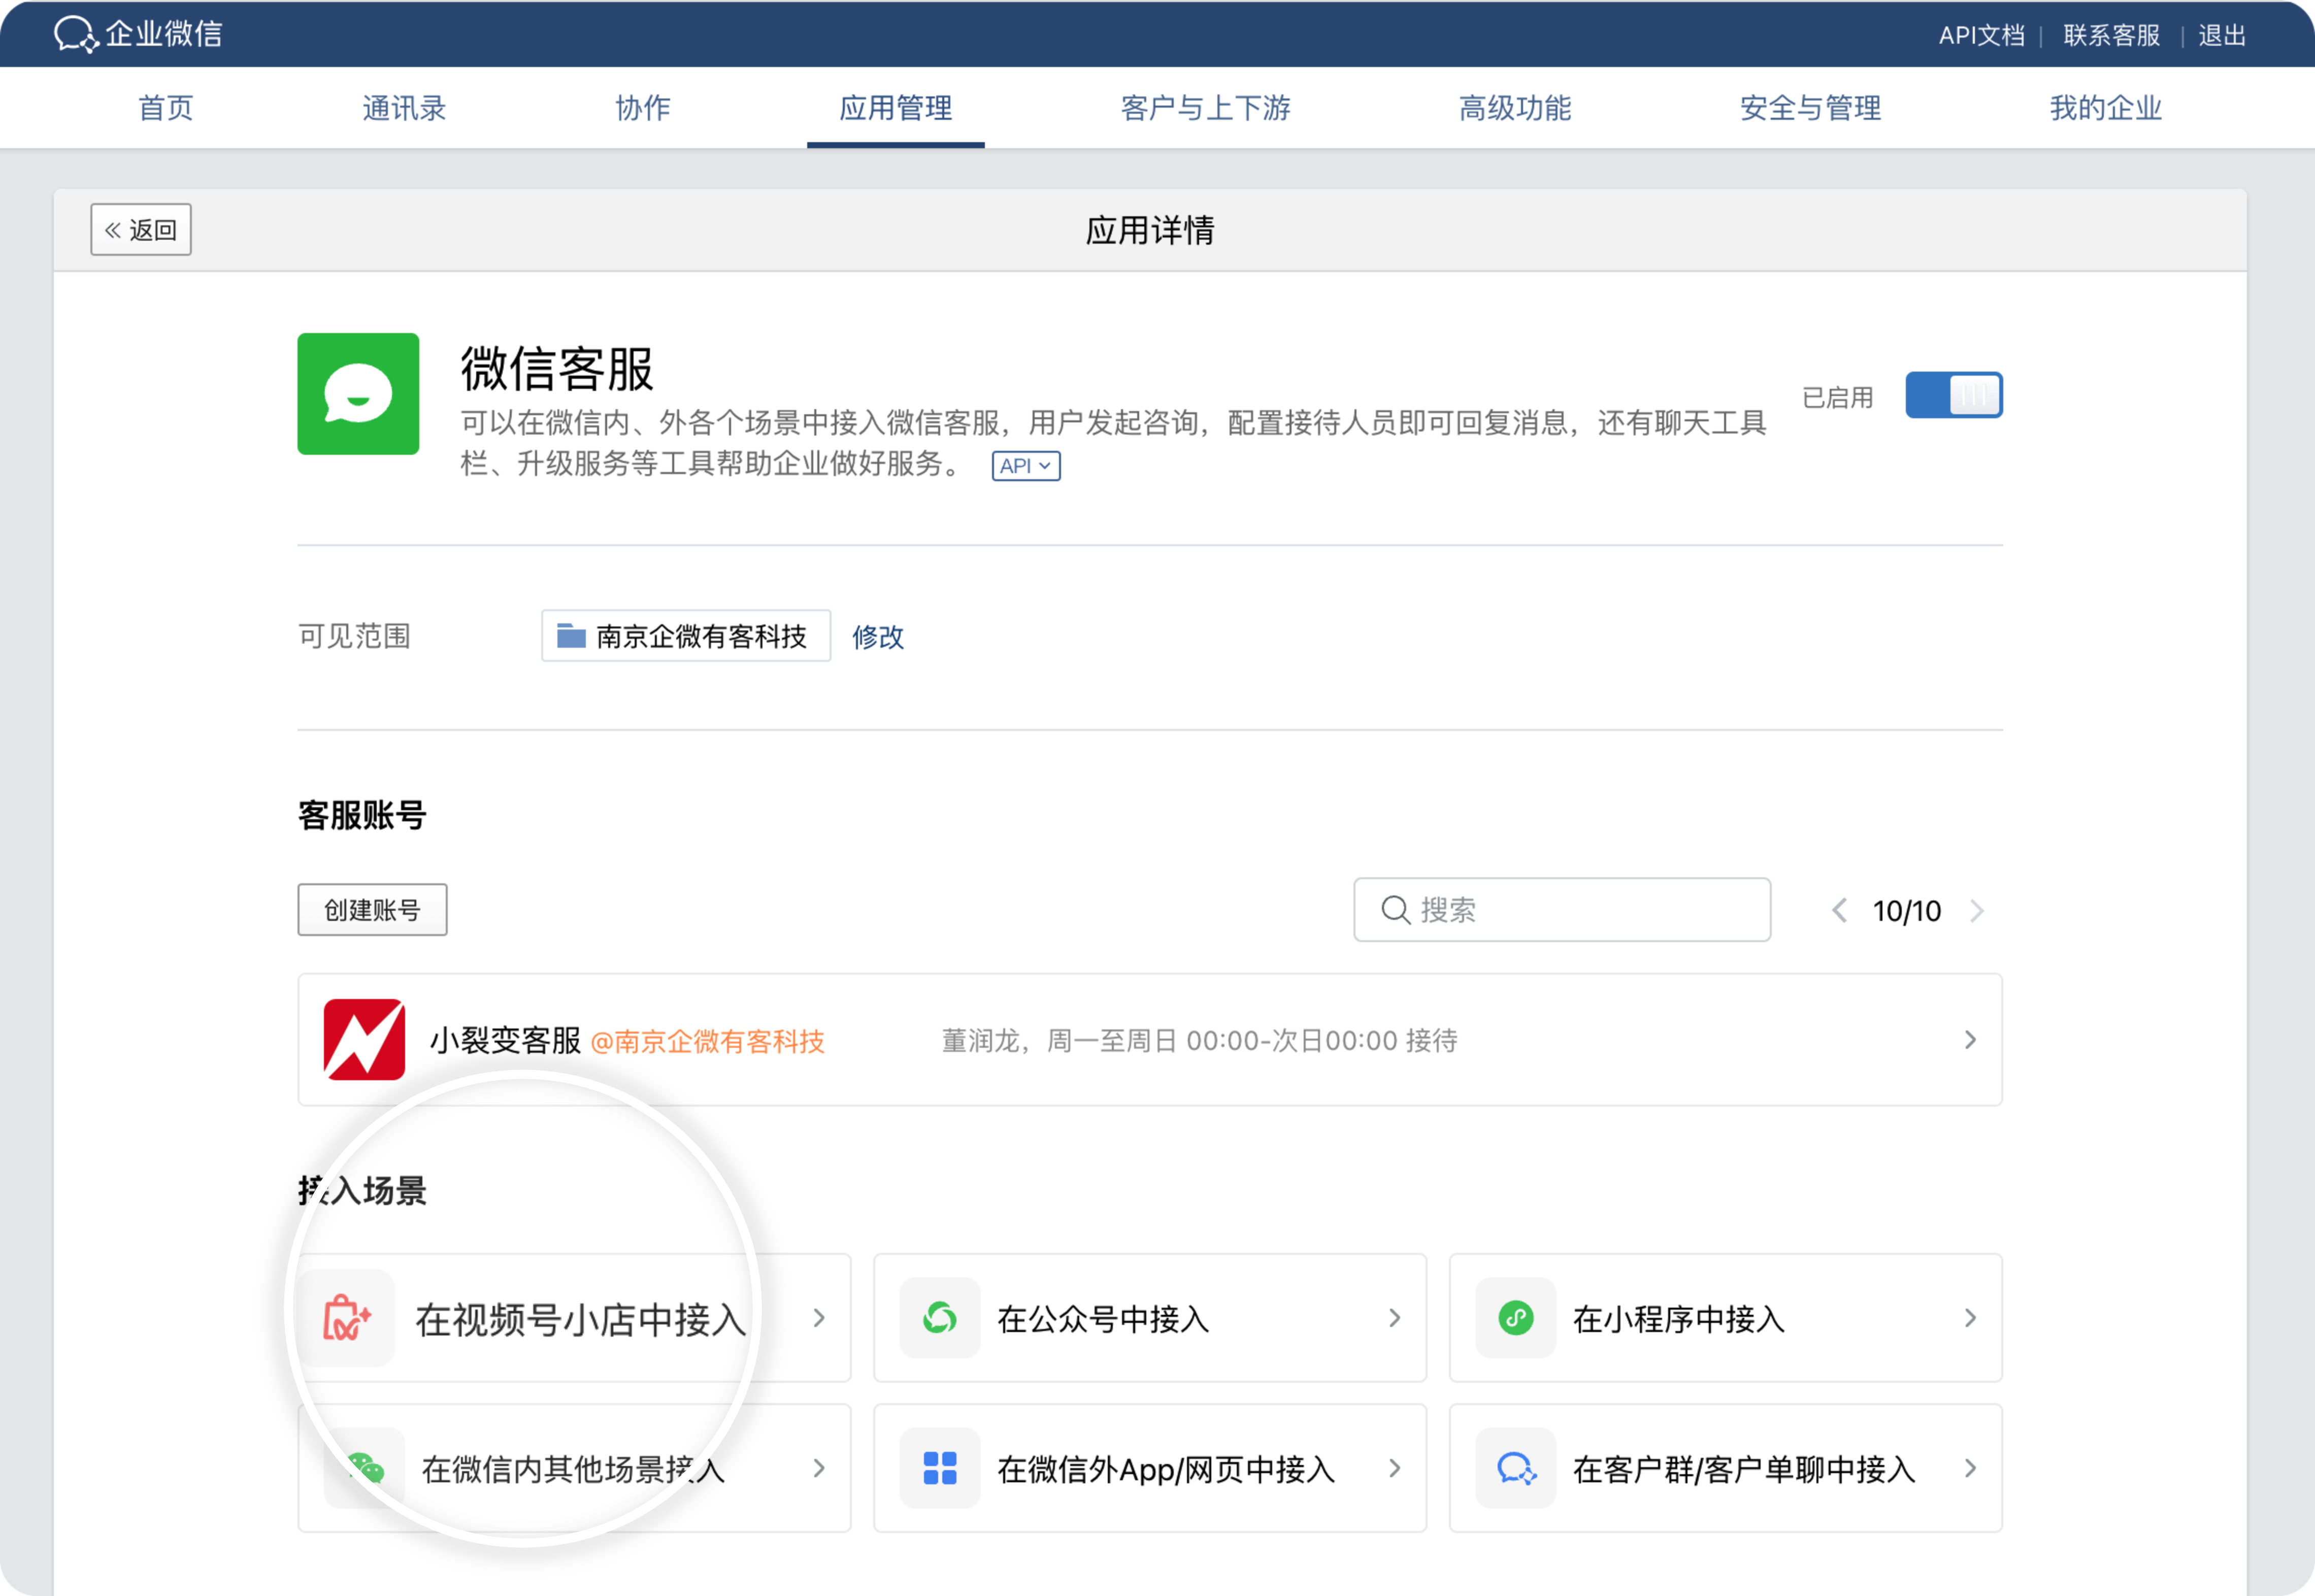Switch to the 通讯录 tab

(x=404, y=108)
